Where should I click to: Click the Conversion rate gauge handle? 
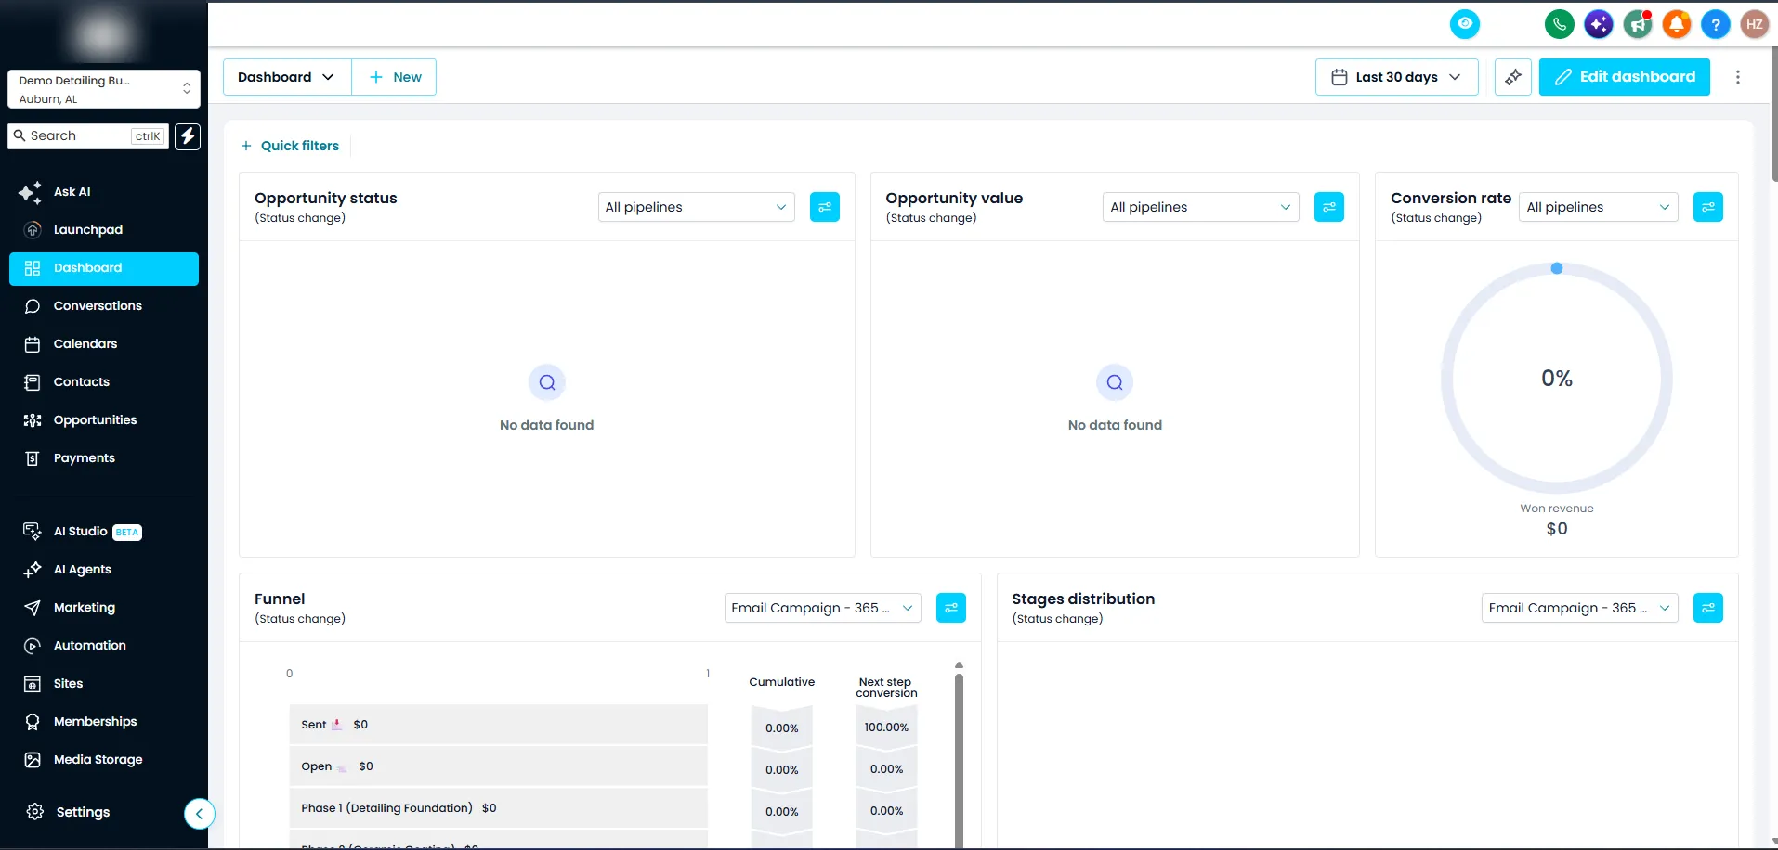point(1557,268)
